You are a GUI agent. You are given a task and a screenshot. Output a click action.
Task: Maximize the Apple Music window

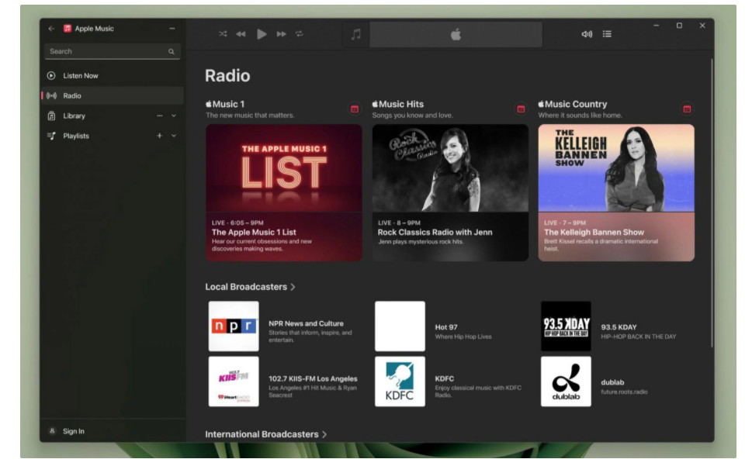[x=679, y=26]
